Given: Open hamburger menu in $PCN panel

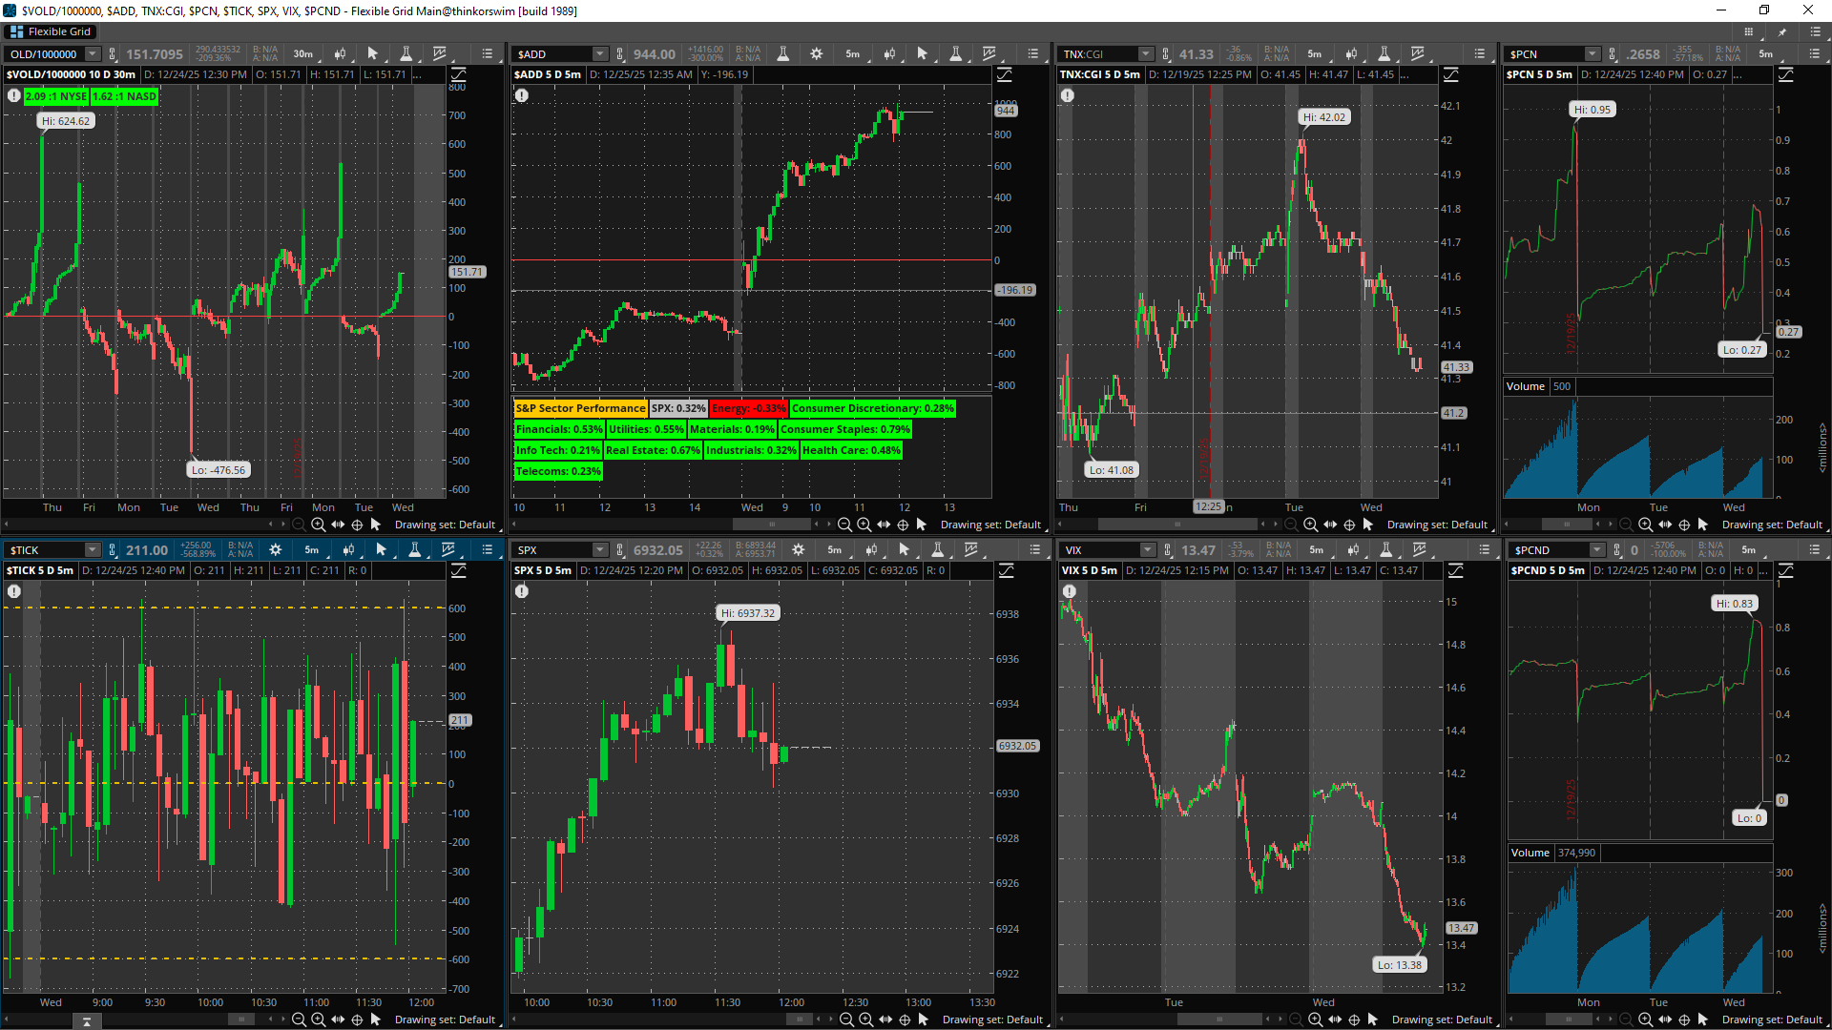Looking at the screenshot, I should coord(1814,54).
